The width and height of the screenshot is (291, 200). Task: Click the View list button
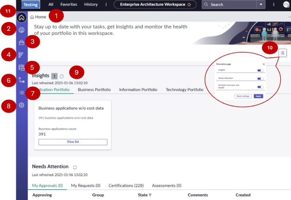(73, 142)
